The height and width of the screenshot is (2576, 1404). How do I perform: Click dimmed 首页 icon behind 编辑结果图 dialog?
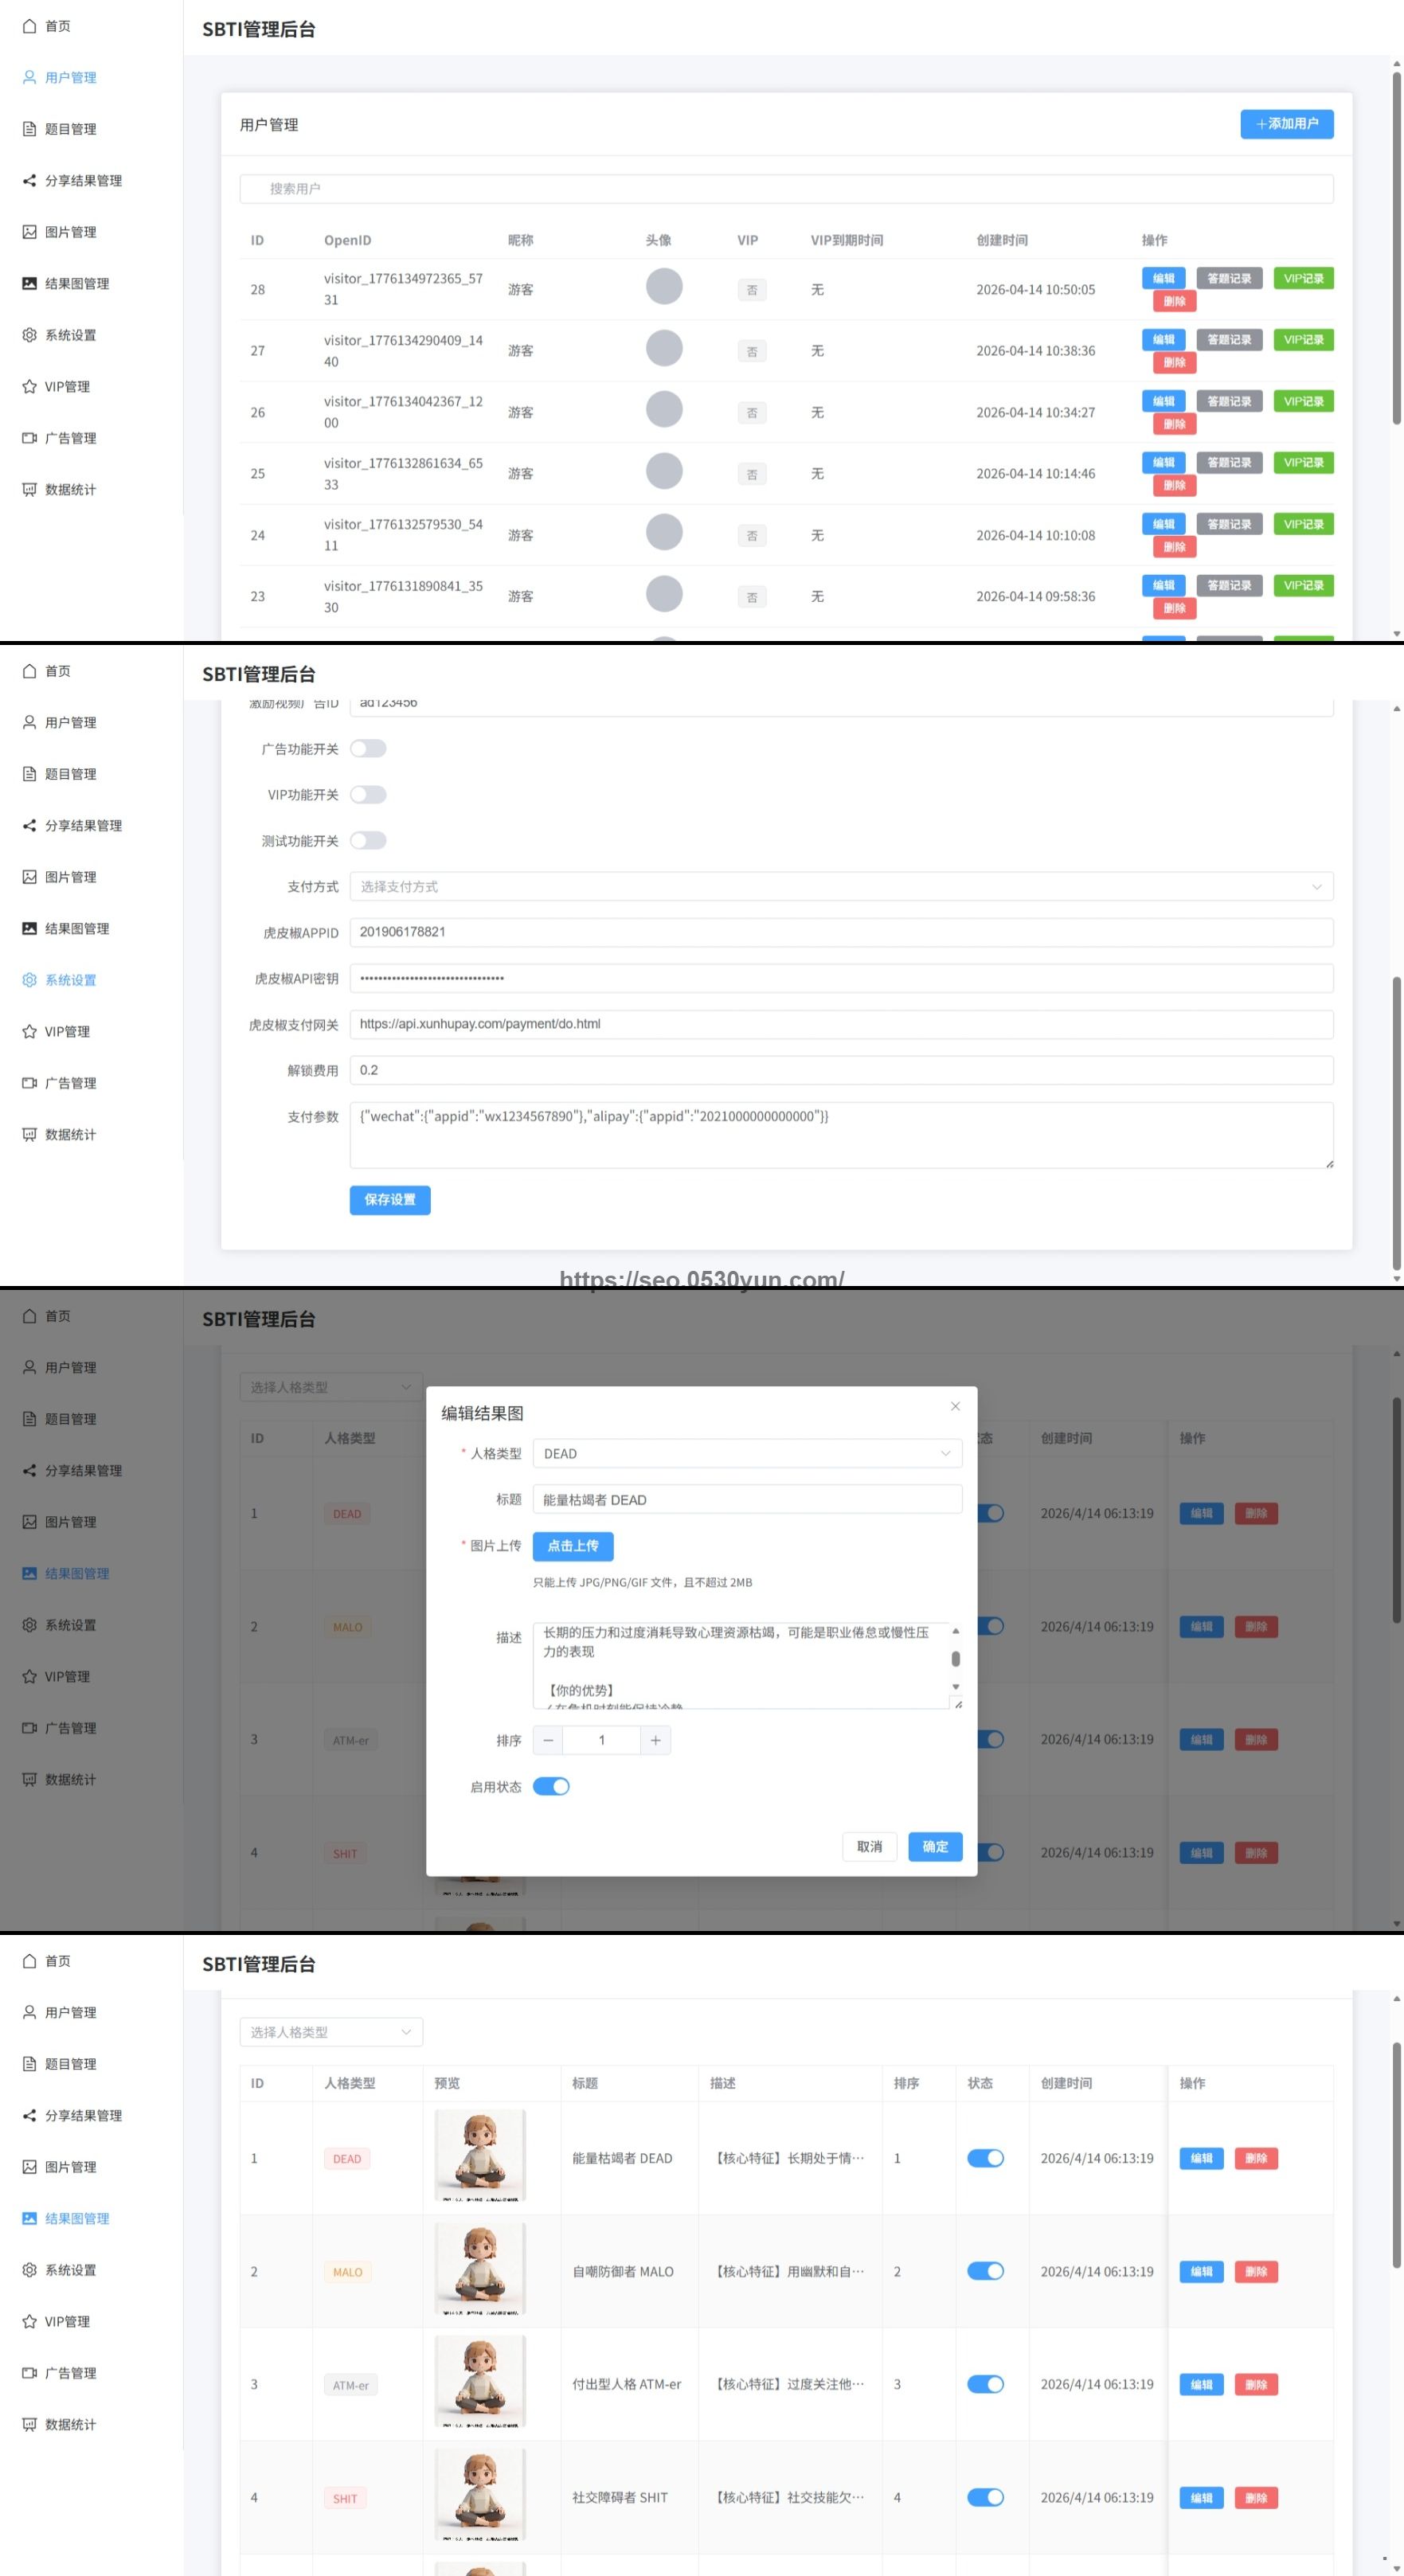click(30, 1316)
